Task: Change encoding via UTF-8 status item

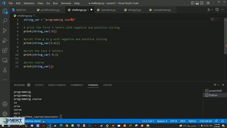Action: click(x=173, y=121)
